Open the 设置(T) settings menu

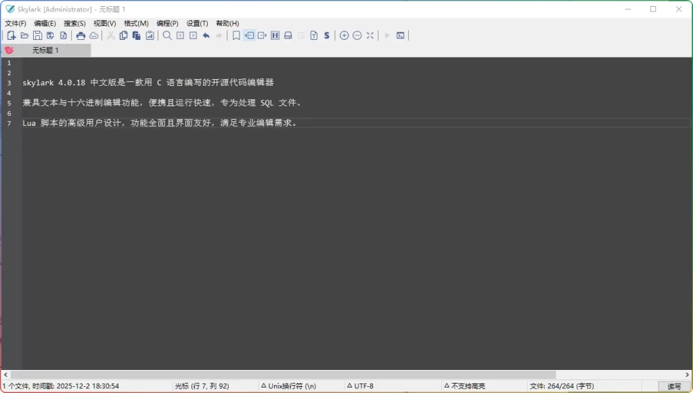click(196, 22)
